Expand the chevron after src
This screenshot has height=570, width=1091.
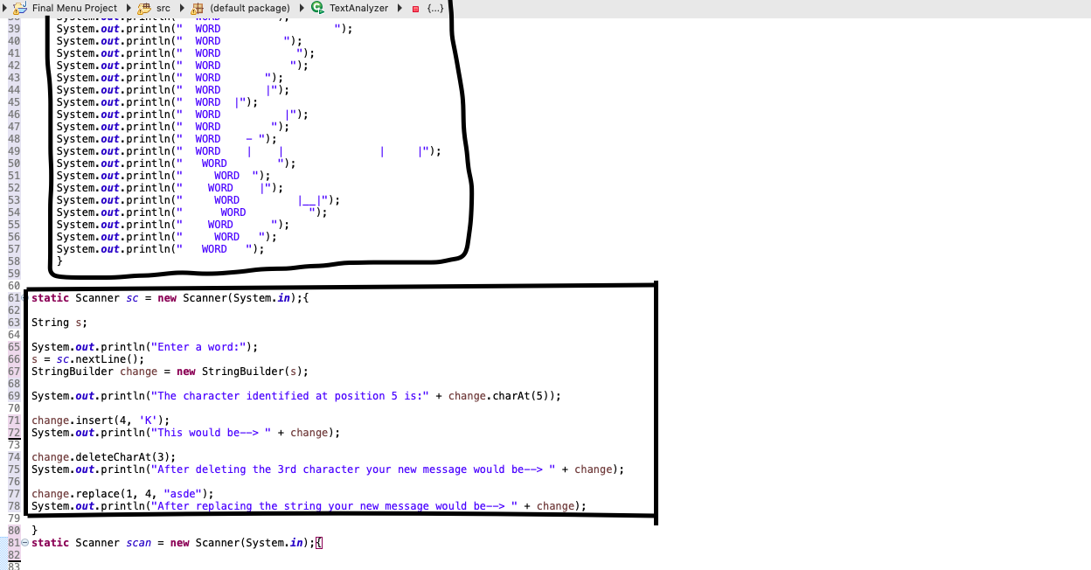click(x=180, y=8)
